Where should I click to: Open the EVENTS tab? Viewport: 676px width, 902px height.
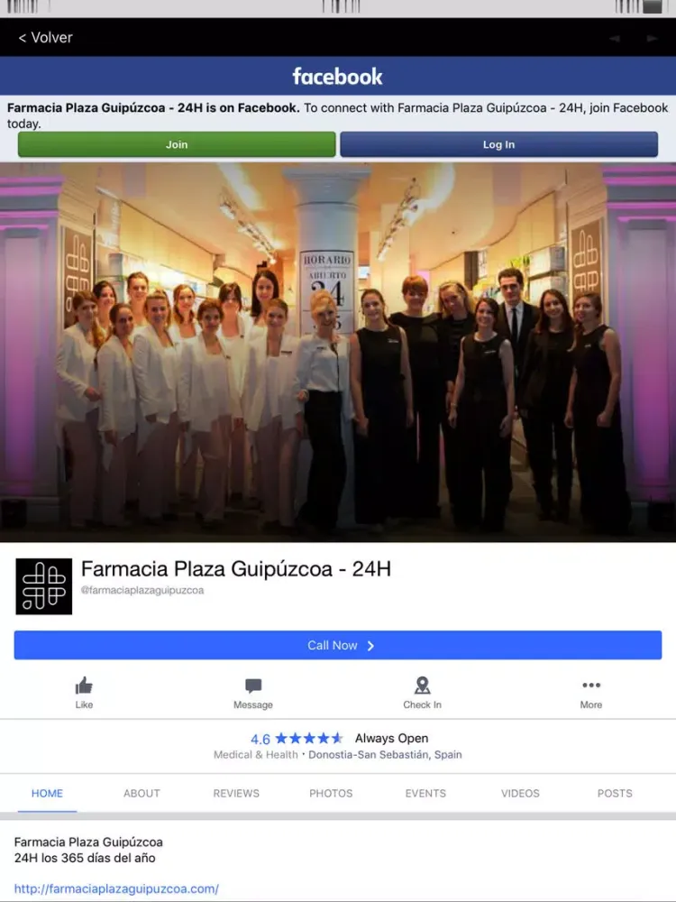[x=425, y=793]
